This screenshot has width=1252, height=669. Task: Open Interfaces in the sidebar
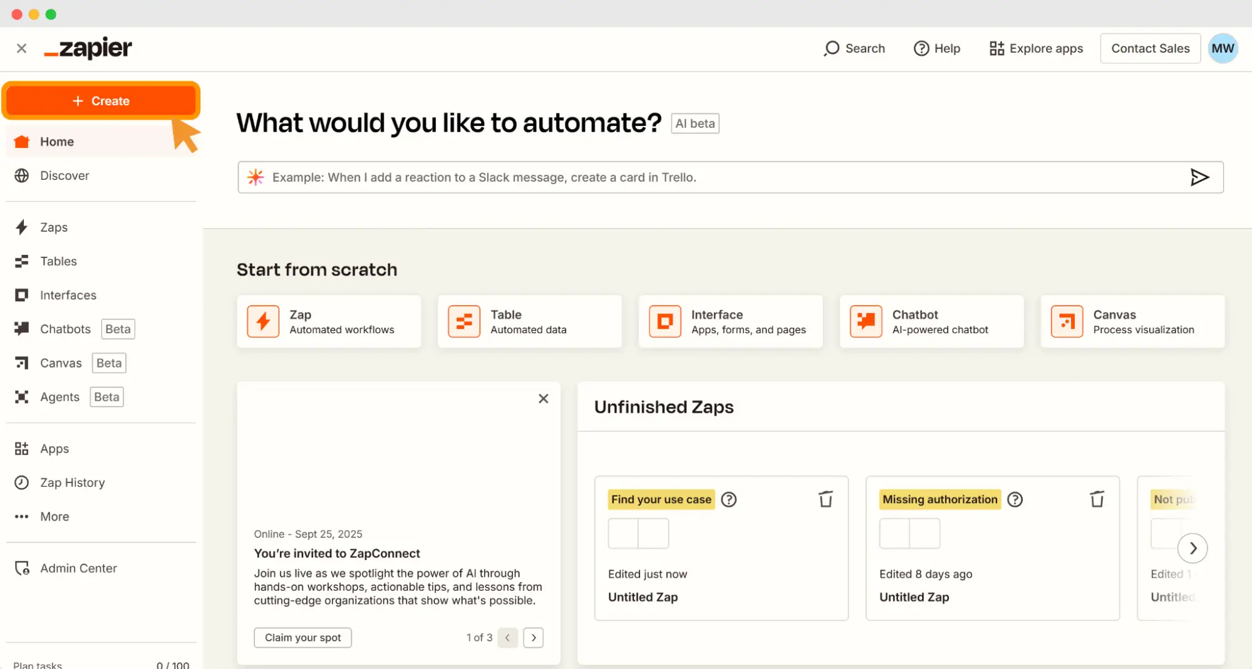click(x=101, y=295)
